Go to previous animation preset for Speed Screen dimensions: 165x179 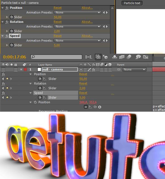pos(104,40)
